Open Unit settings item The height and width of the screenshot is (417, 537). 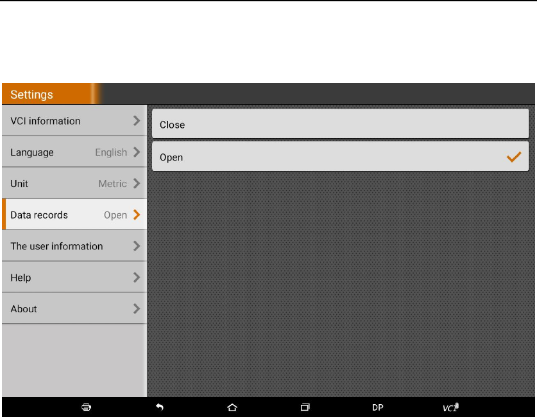(x=74, y=184)
